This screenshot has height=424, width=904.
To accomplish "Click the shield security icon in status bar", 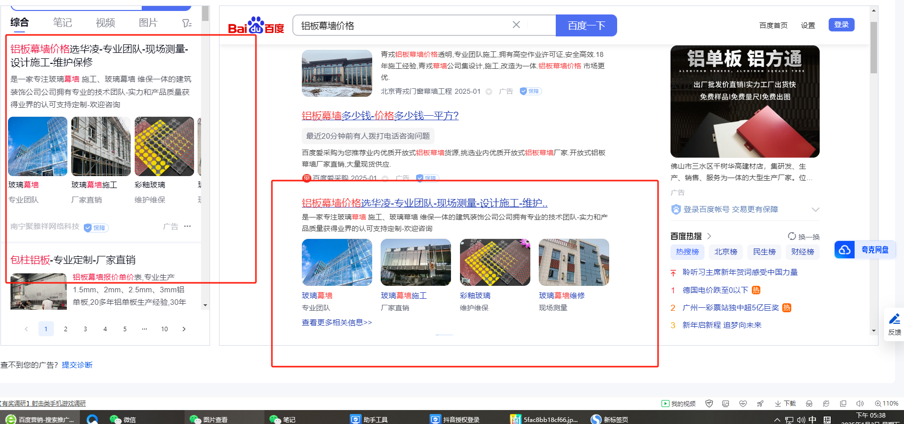I will 709,404.
